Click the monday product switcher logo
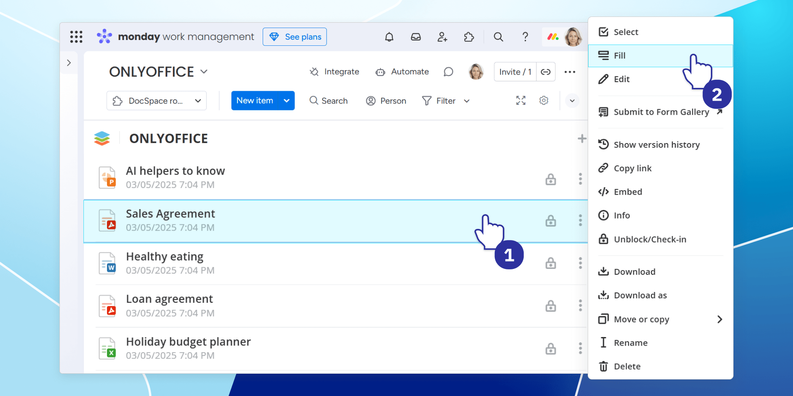793x396 pixels. point(553,37)
